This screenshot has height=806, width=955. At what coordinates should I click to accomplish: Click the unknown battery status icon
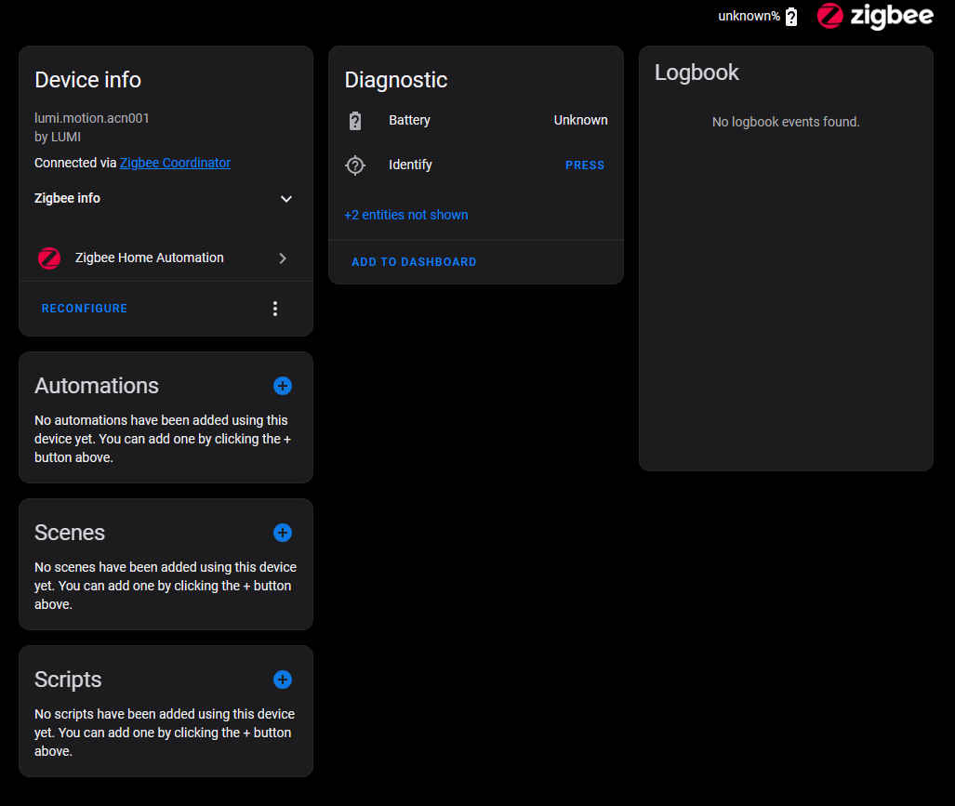[x=791, y=17]
